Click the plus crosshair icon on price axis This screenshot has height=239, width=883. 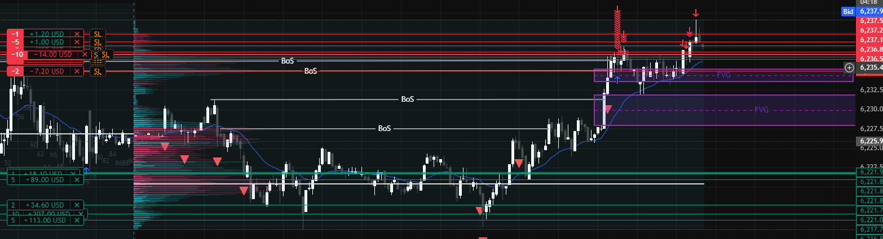pyautogui.click(x=850, y=67)
